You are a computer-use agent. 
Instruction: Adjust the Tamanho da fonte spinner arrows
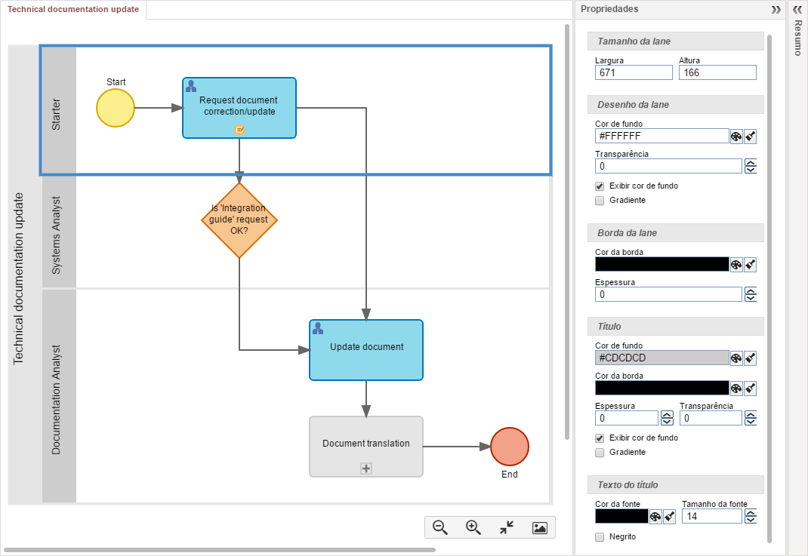tap(751, 516)
